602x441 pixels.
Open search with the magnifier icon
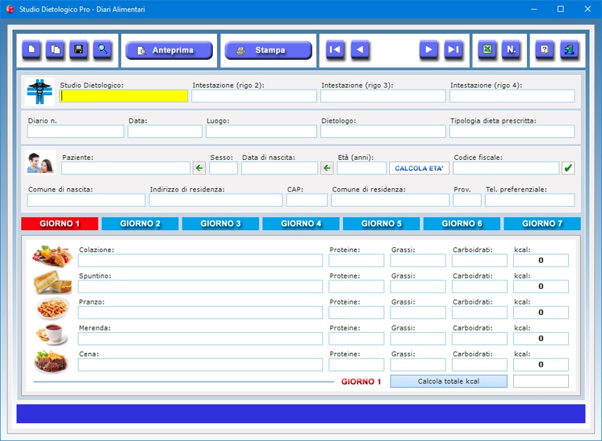pos(103,50)
